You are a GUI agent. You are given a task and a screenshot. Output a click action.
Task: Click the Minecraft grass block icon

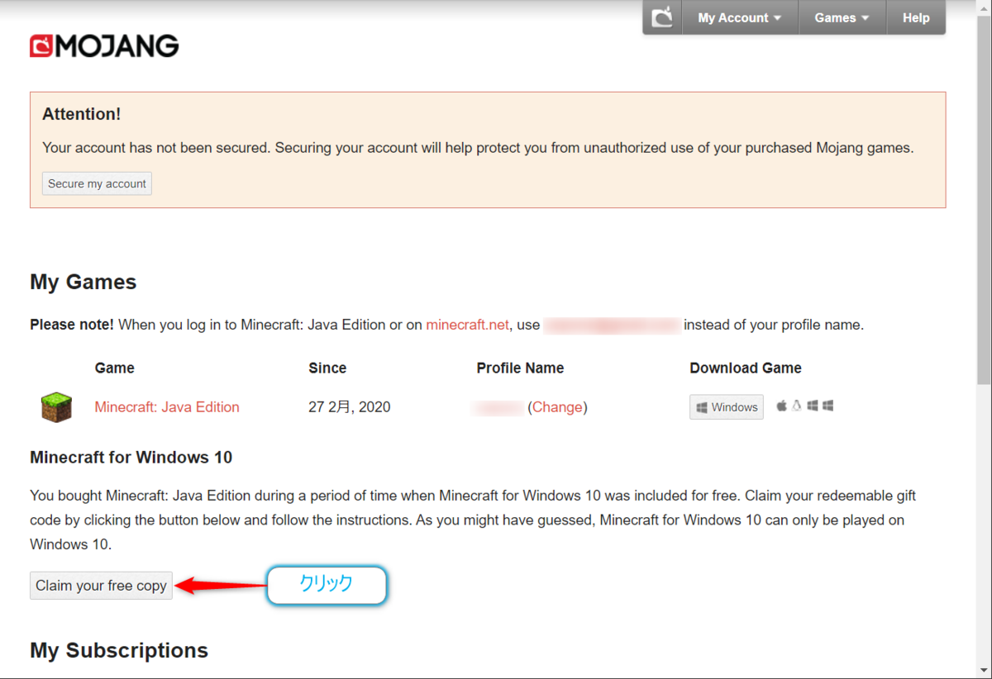pos(56,407)
